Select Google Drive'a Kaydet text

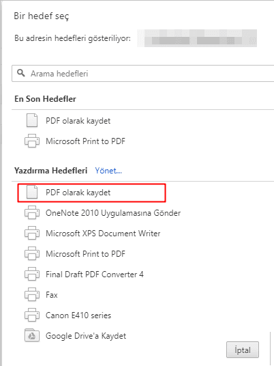(86, 336)
